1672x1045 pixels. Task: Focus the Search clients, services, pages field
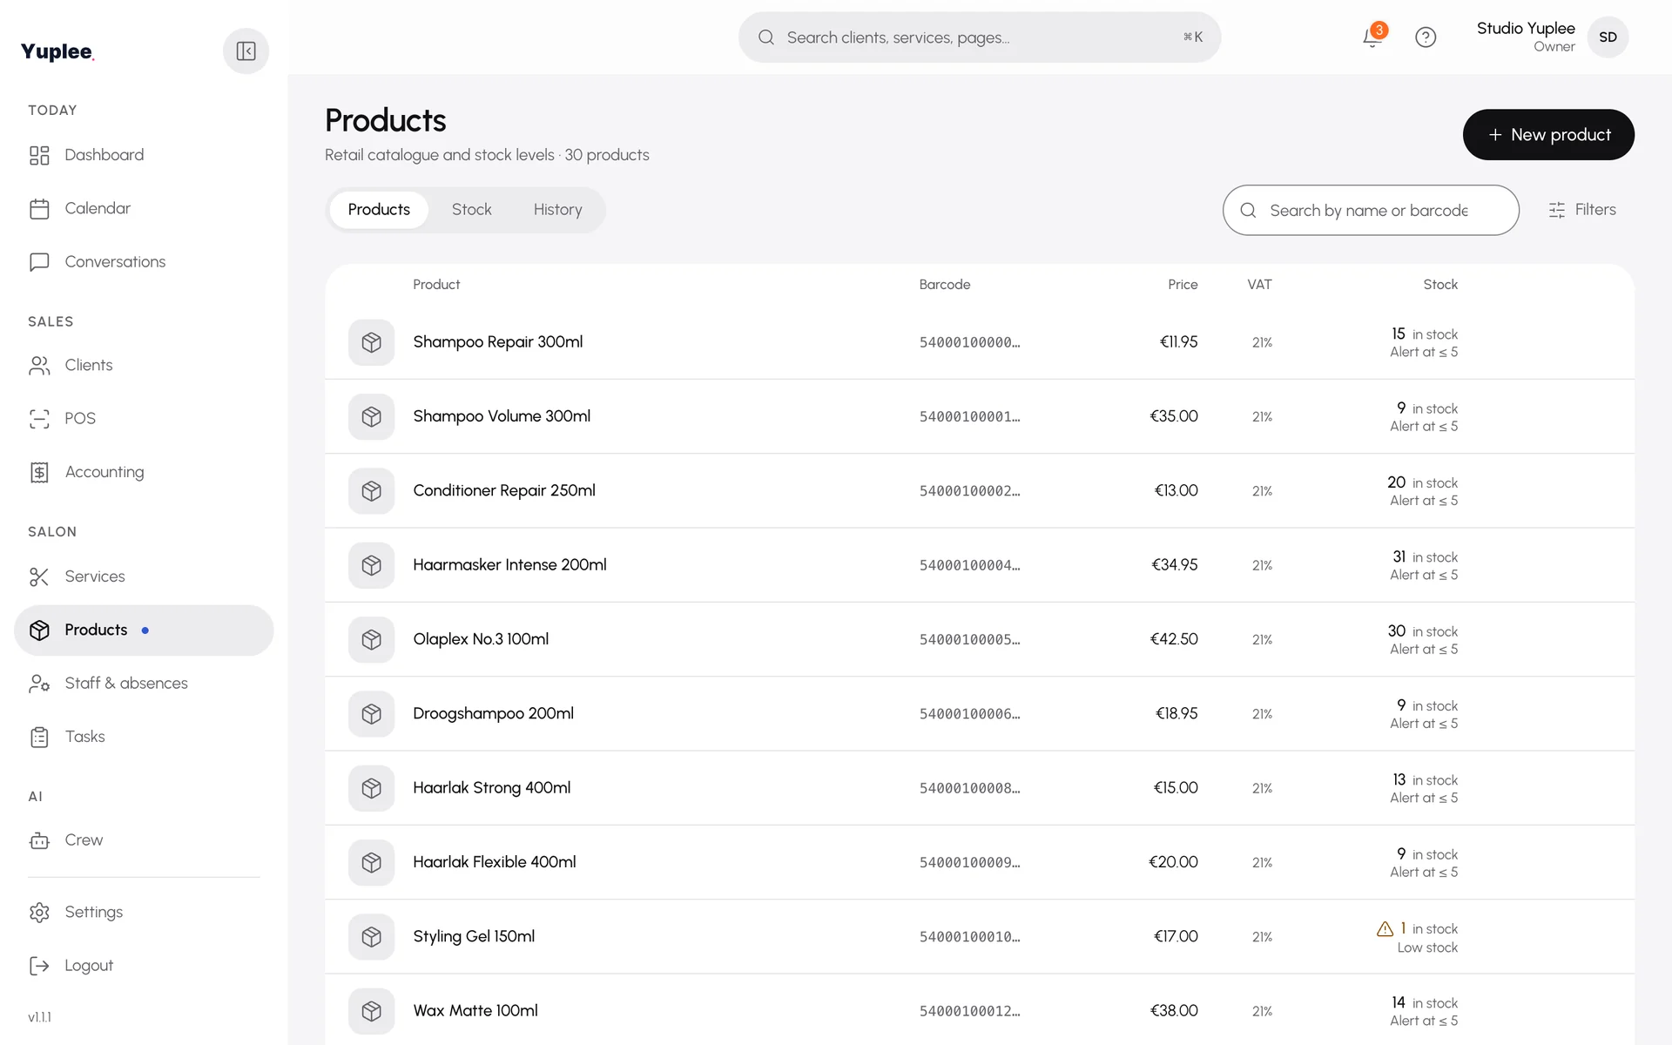980,37
